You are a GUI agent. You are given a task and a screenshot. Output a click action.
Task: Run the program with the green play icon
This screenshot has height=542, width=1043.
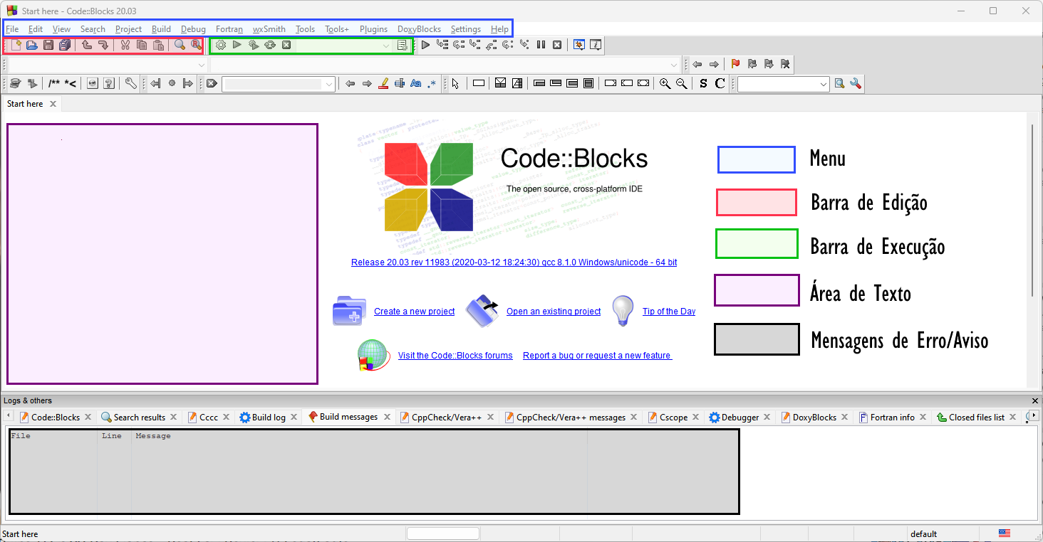click(237, 45)
